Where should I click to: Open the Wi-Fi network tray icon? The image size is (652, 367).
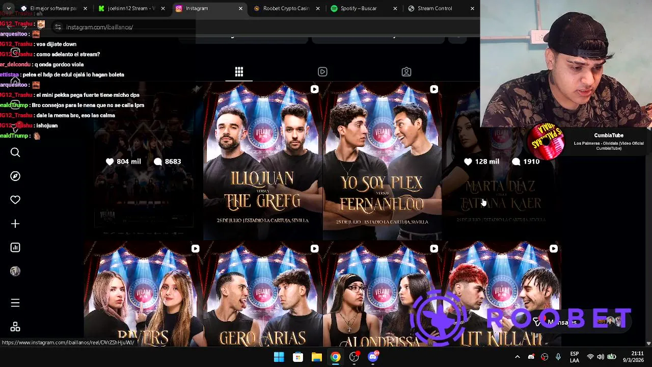click(590, 357)
